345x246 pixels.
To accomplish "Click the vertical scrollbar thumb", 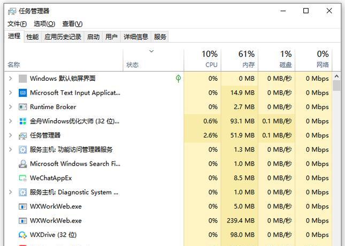I will [x=336, y=86].
